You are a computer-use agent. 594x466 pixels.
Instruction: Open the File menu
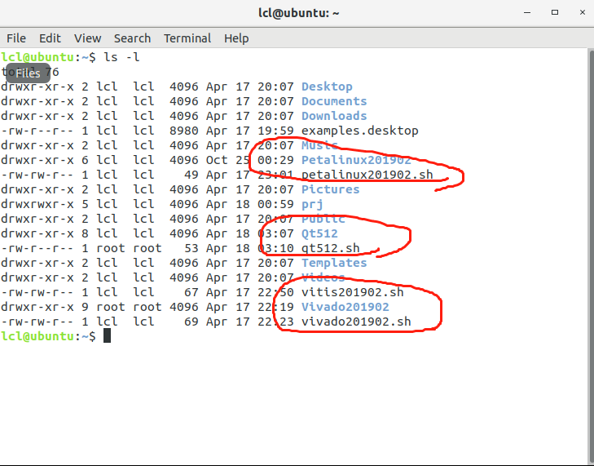(x=16, y=38)
